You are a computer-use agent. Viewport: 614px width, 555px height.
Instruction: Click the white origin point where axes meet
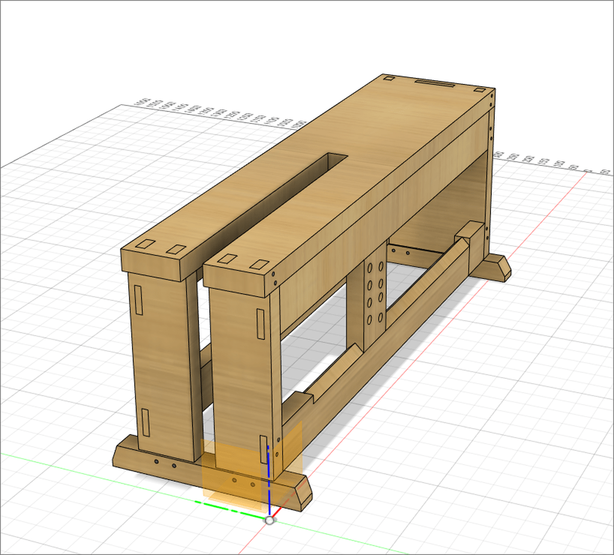270,520
